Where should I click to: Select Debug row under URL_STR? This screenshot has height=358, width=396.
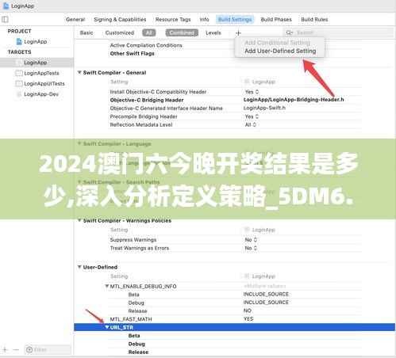[x=136, y=344]
